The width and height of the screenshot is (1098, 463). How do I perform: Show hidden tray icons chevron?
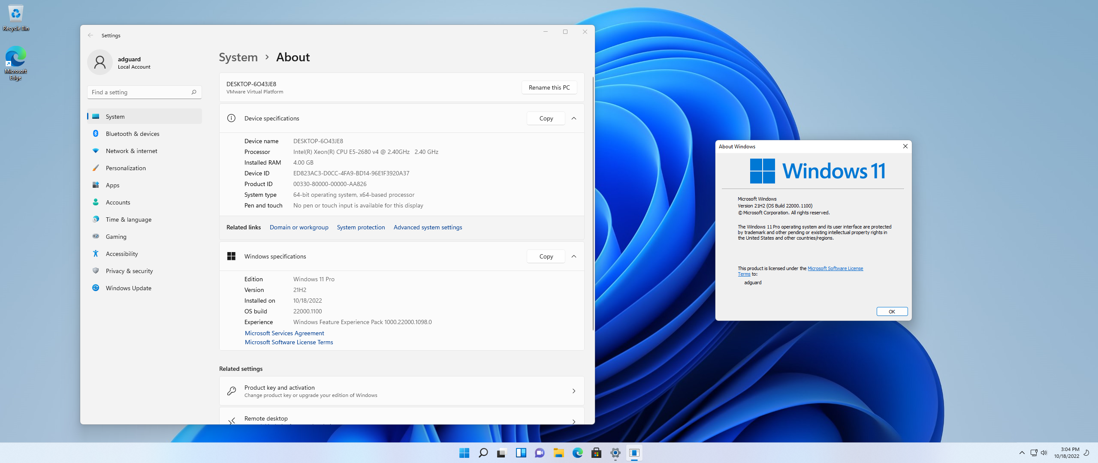(1022, 453)
